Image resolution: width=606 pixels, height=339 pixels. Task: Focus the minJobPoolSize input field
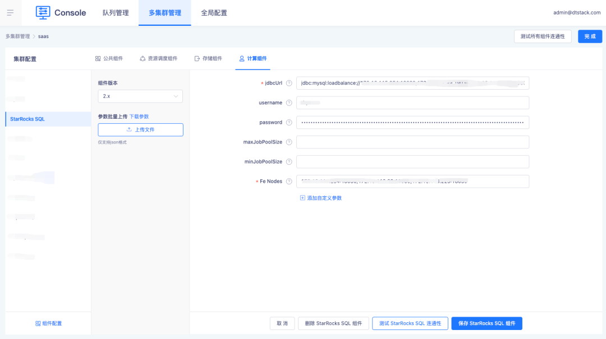coord(413,162)
